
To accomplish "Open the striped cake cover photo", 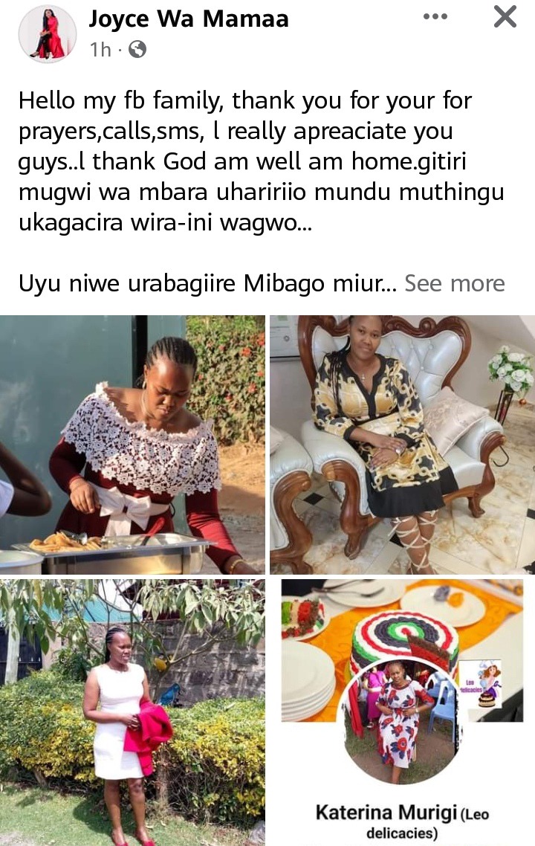I will (x=402, y=650).
